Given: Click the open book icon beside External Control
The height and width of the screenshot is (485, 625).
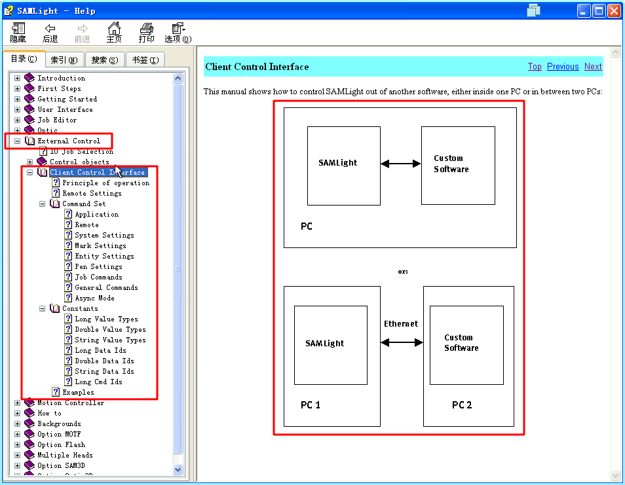Looking at the screenshot, I should click(29, 141).
